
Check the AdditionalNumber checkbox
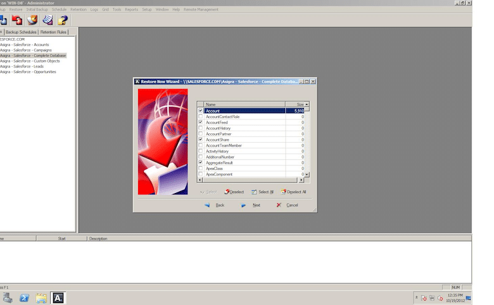pyautogui.click(x=200, y=157)
